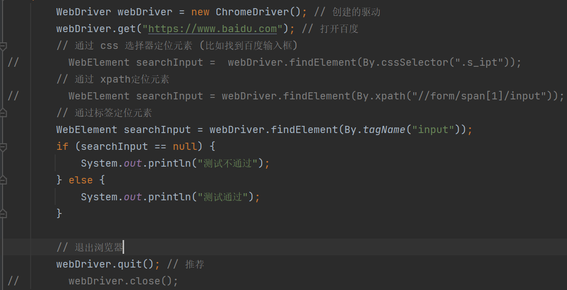Click the comment 创建的驱动
Image resolution: width=567 pixels, height=290 pixels.
pyautogui.click(x=347, y=12)
